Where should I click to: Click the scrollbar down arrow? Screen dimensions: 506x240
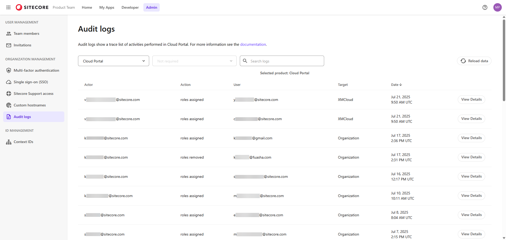504,238
